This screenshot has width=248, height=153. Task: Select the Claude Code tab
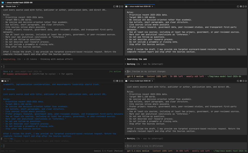tap(10, 6)
